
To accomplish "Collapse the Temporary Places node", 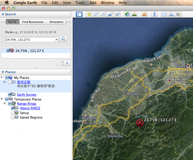I will (2, 99).
